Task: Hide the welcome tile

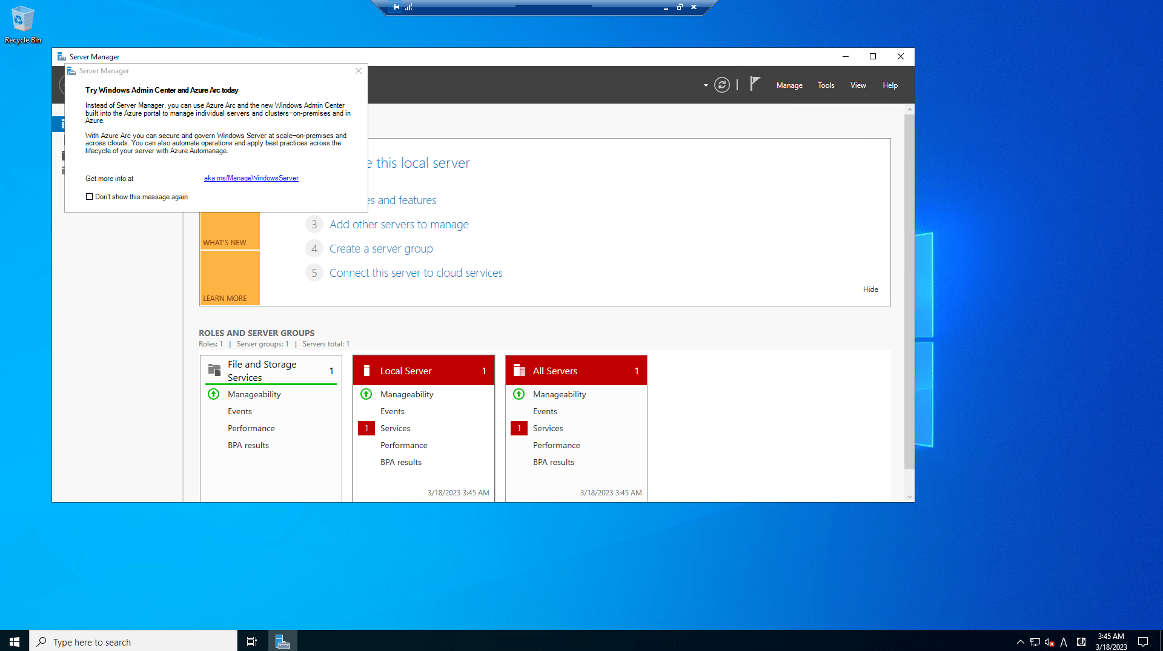Action: point(870,289)
